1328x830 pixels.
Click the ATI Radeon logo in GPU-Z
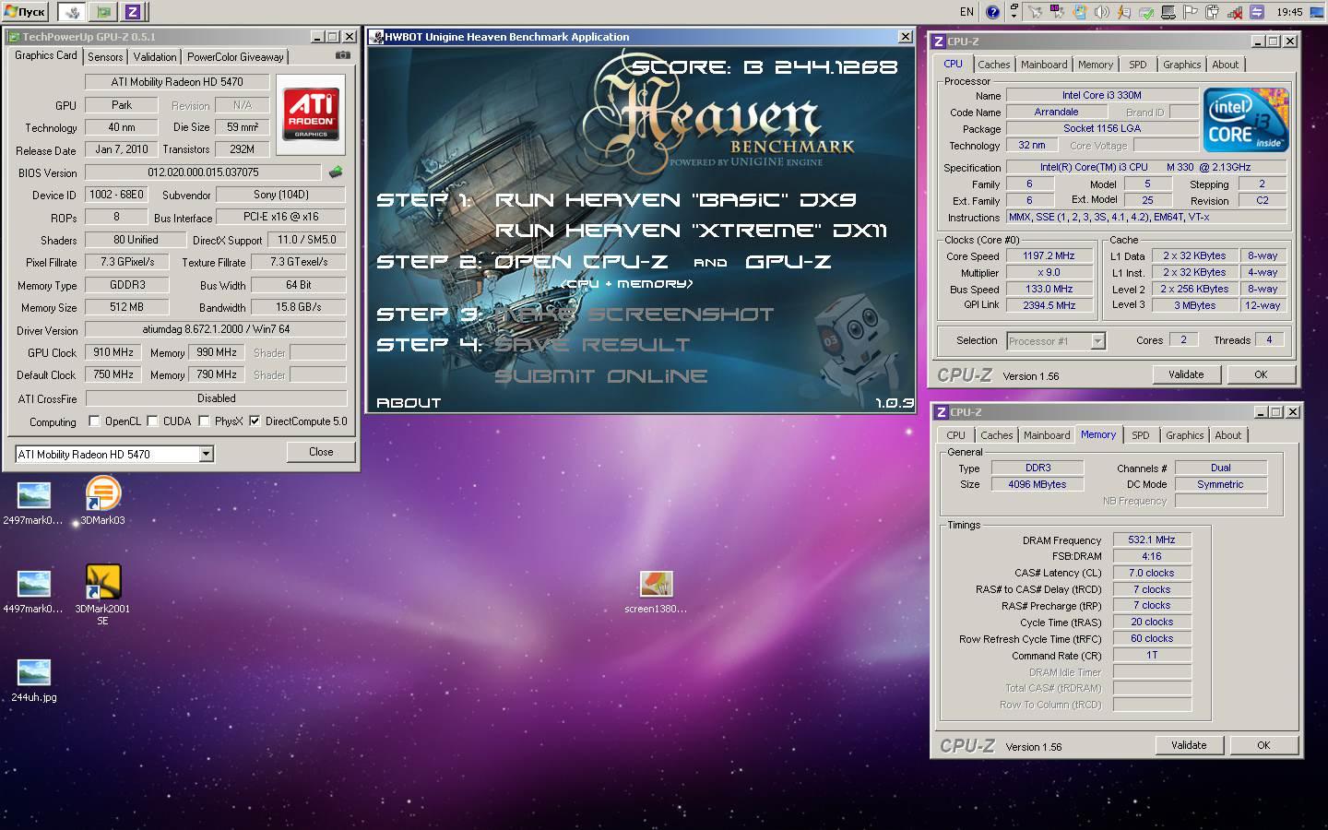pyautogui.click(x=311, y=115)
